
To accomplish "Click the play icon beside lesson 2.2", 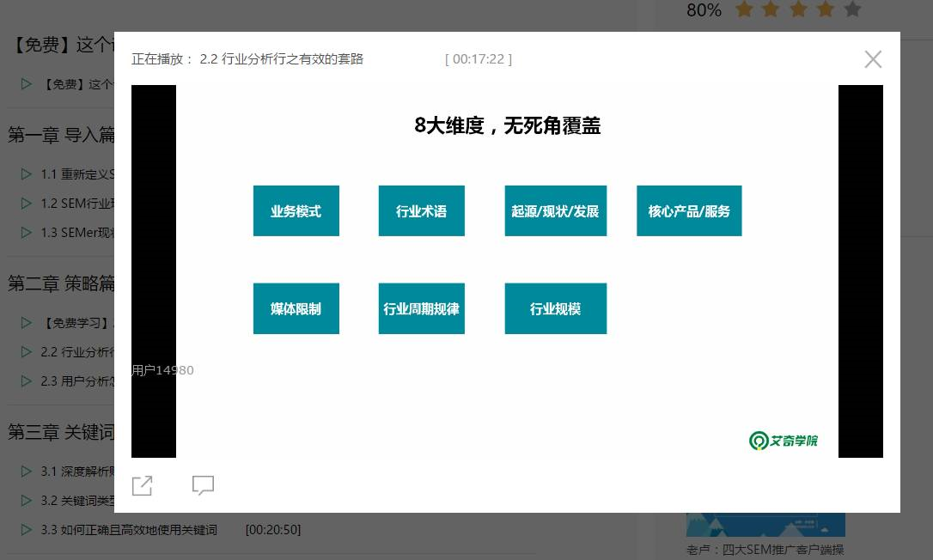I will coord(27,352).
